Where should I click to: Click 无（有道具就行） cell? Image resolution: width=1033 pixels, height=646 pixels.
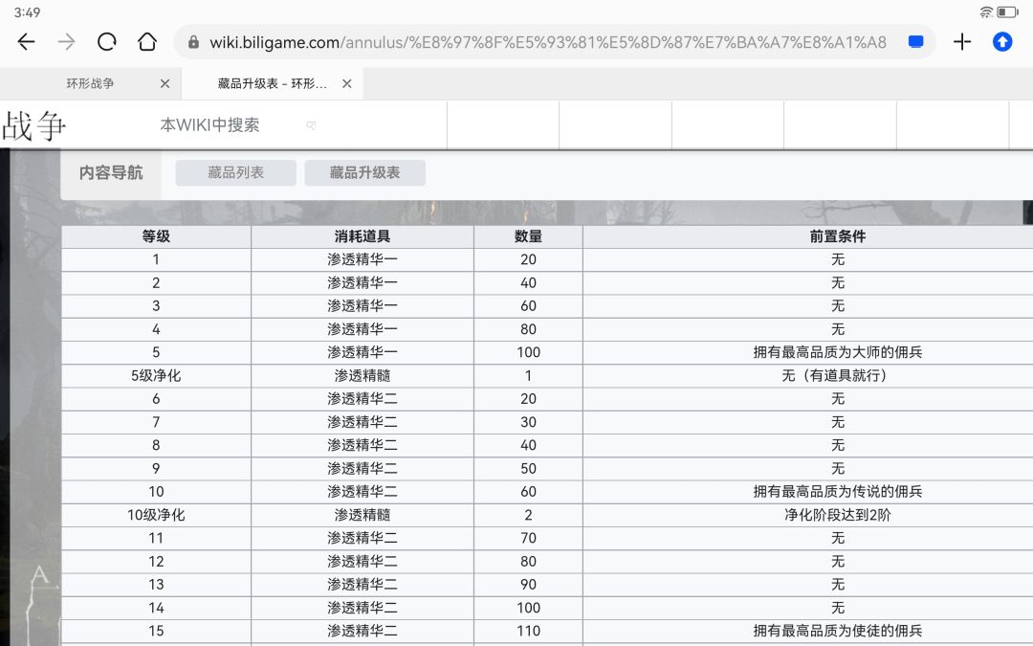(837, 376)
